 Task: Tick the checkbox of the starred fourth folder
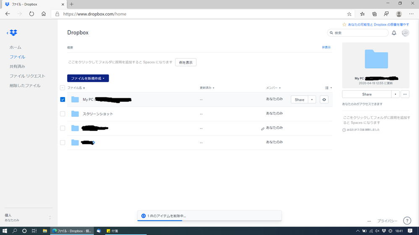pyautogui.click(x=62, y=143)
